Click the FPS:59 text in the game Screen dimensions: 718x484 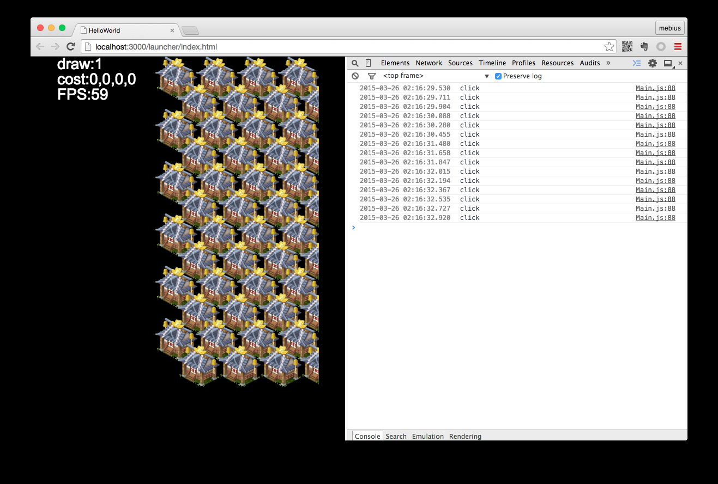[x=83, y=95]
